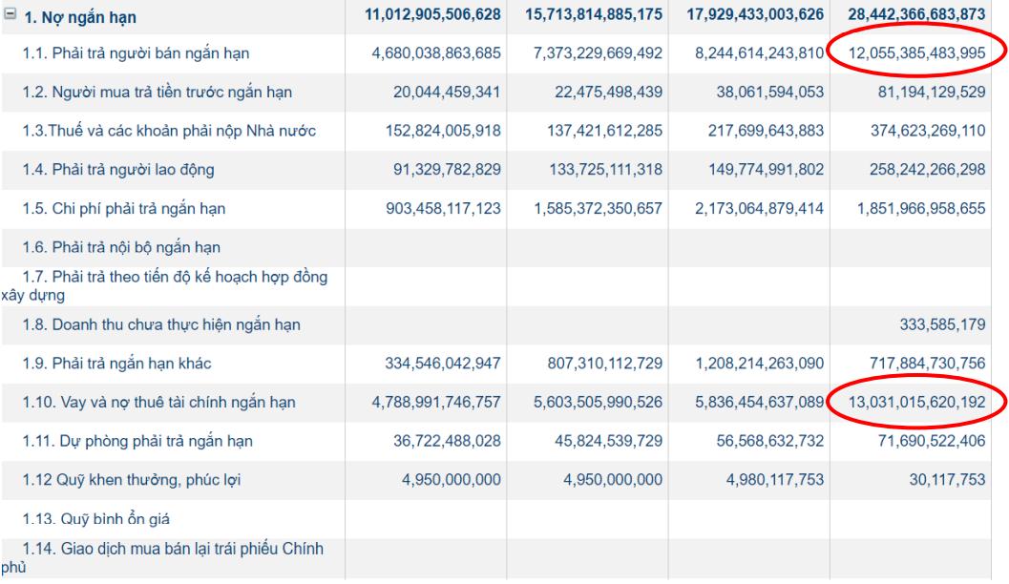The width and height of the screenshot is (1009, 584).
Task: Click "1.12 Quỹ khen thưởng, phúc lợi" row label
Action: point(131,480)
